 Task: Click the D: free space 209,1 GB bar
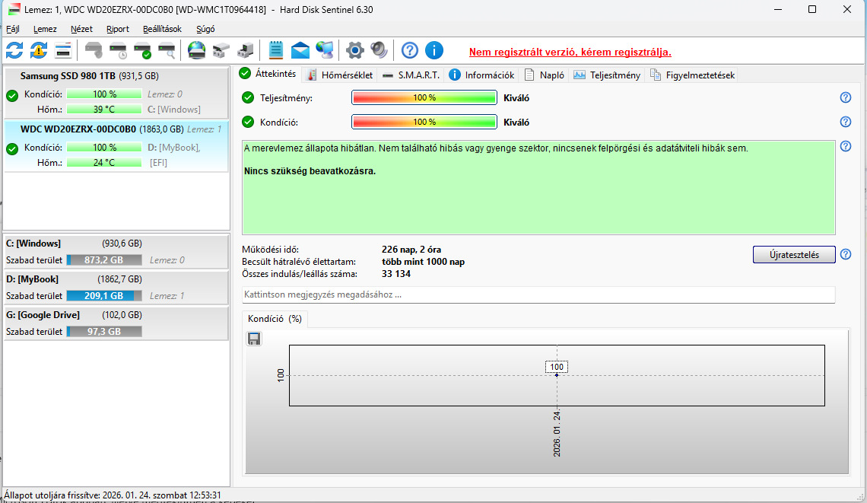(104, 296)
